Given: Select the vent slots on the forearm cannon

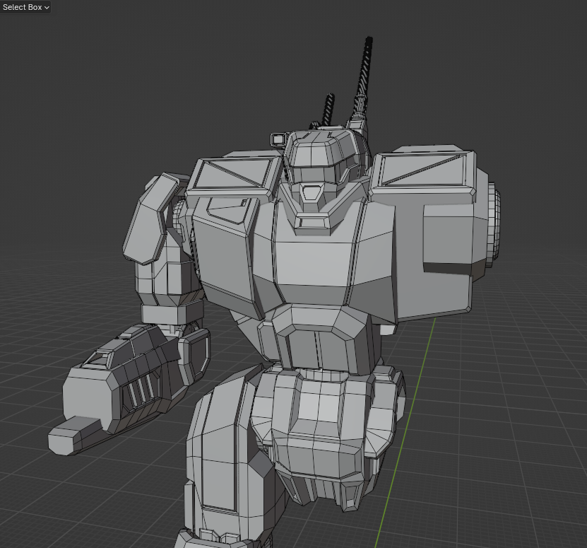Looking at the screenshot, I should coord(140,390).
